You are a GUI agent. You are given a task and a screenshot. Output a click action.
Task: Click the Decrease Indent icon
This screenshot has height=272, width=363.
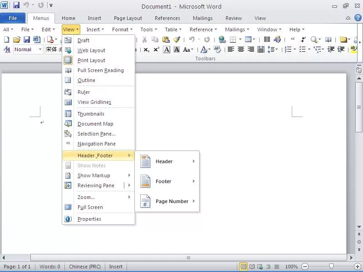[x=331, y=49]
